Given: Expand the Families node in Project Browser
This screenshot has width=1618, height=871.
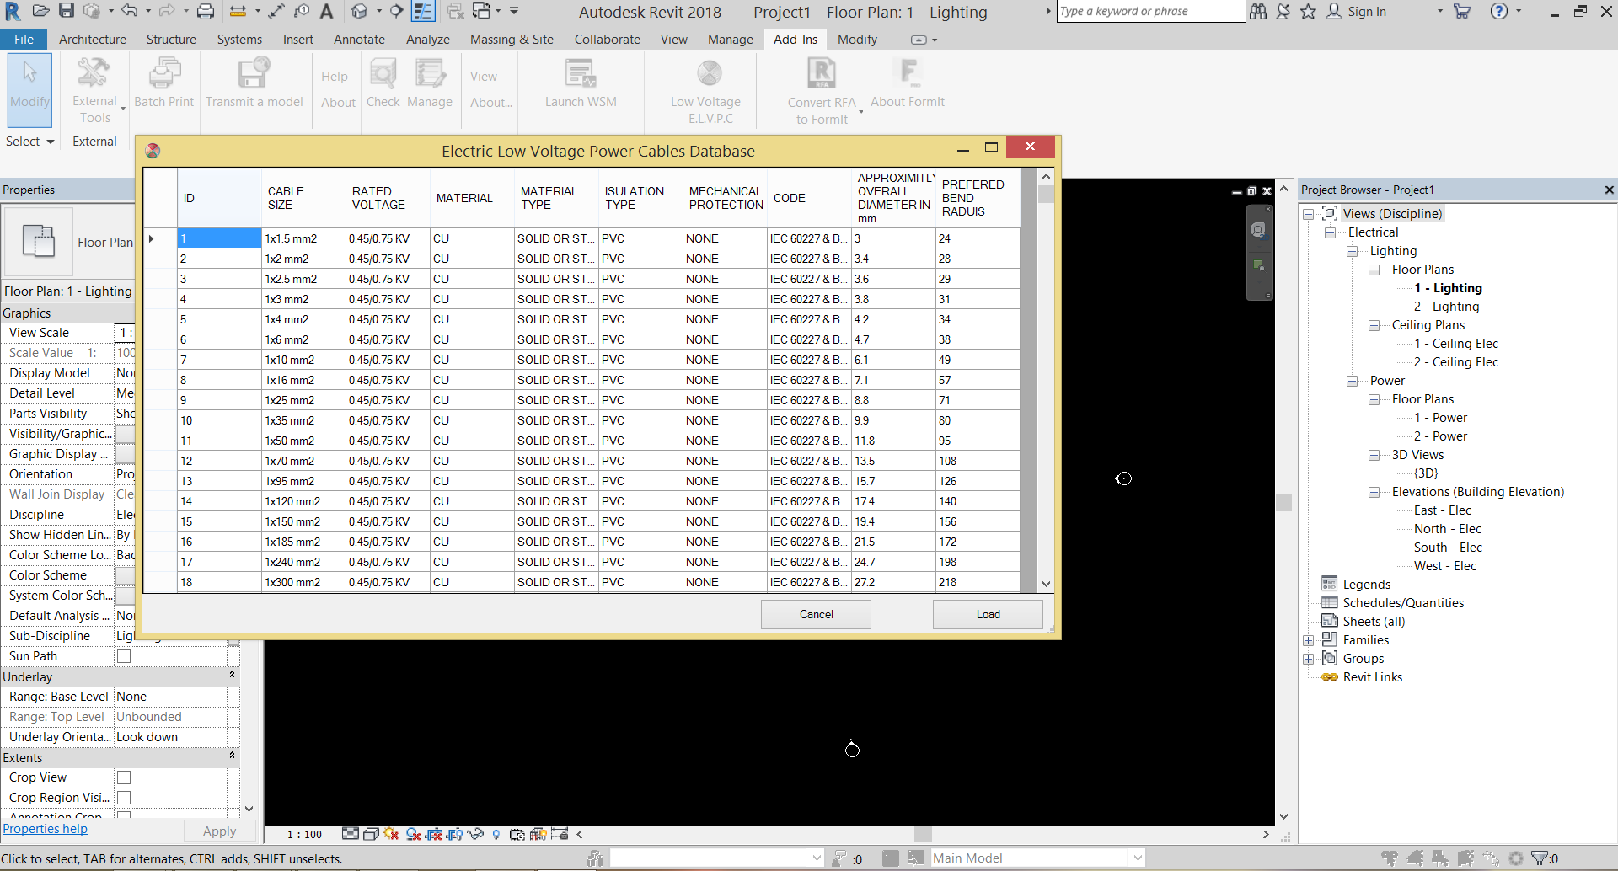Looking at the screenshot, I should 1309,640.
